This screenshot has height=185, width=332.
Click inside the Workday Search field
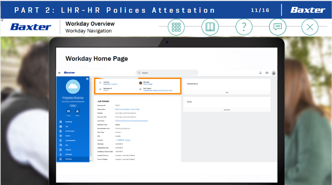(167, 73)
